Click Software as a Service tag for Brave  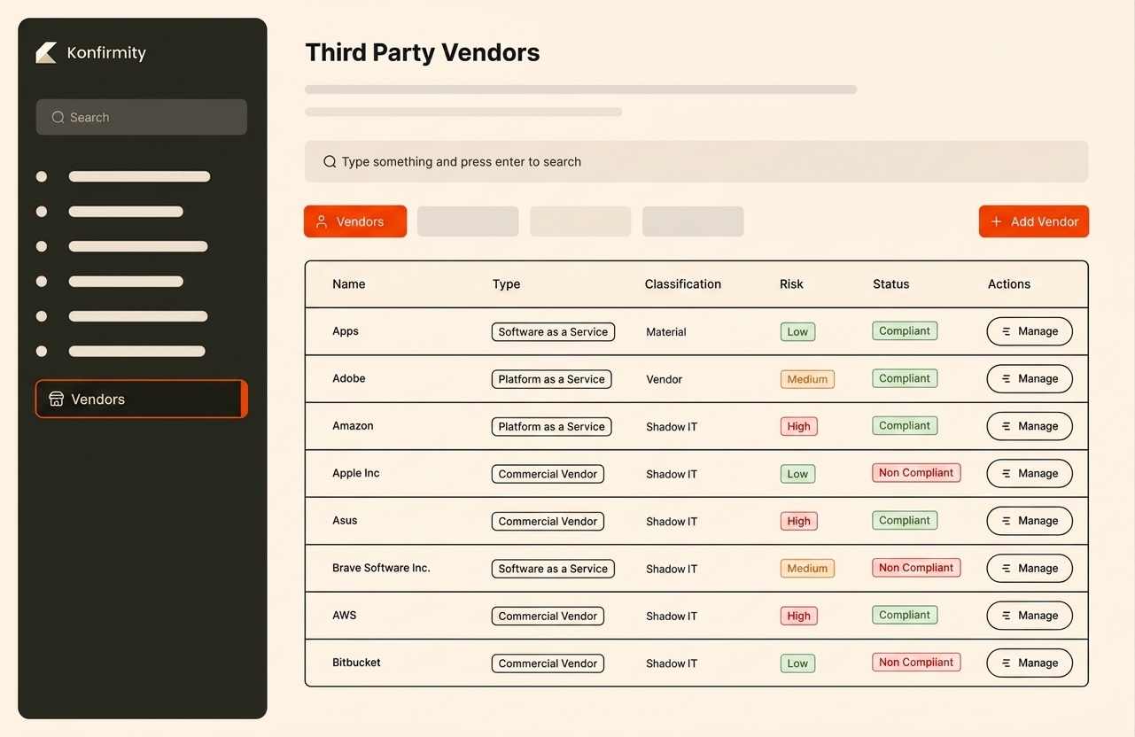553,569
